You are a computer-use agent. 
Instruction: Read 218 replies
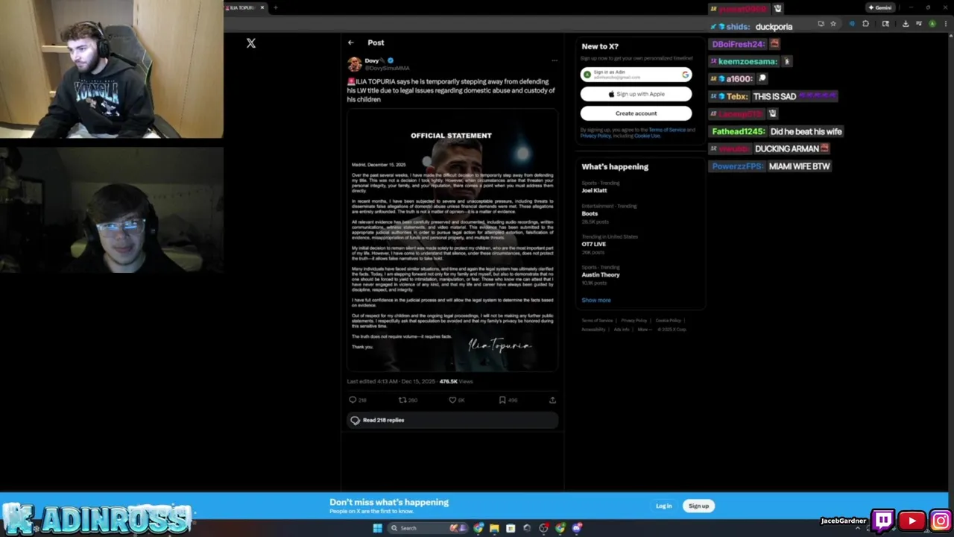(452, 420)
